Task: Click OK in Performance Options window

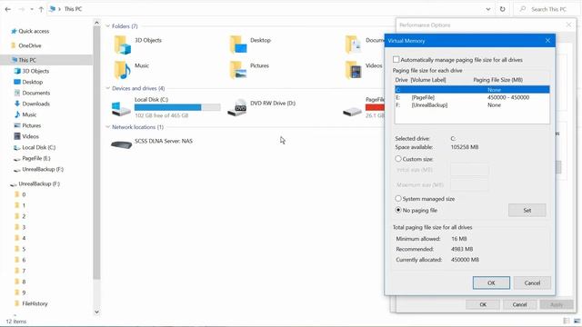Action: click(483, 305)
